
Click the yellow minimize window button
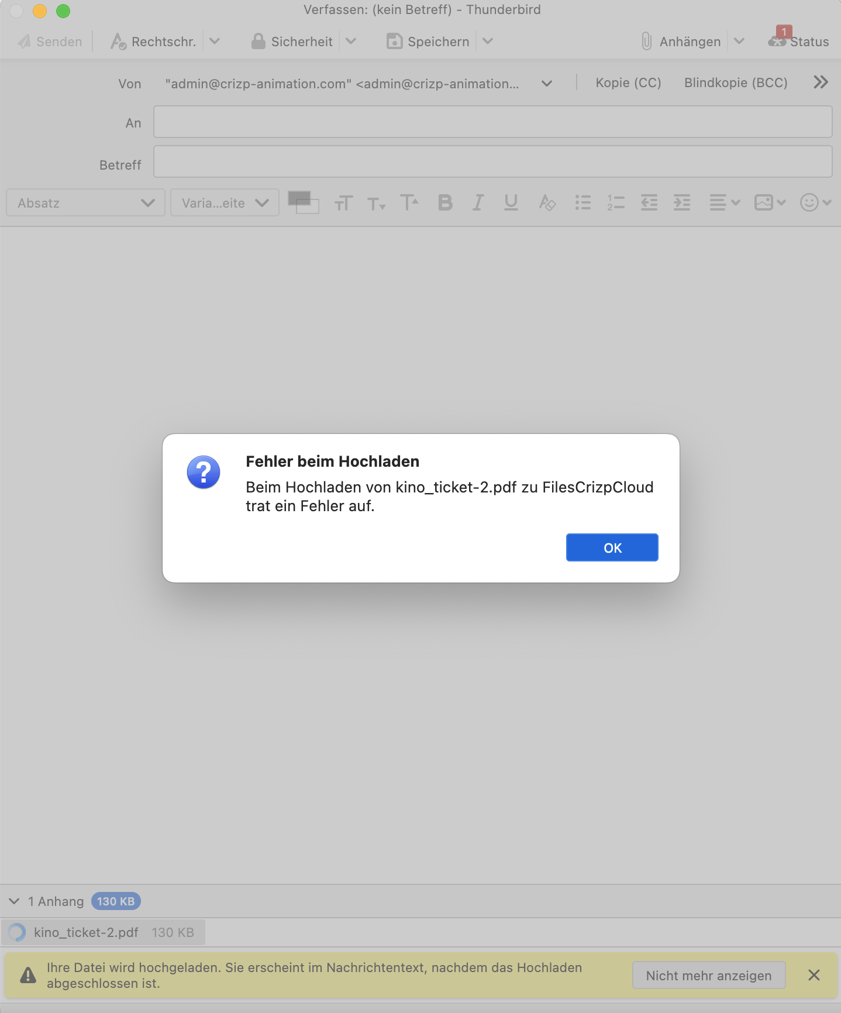(x=40, y=11)
